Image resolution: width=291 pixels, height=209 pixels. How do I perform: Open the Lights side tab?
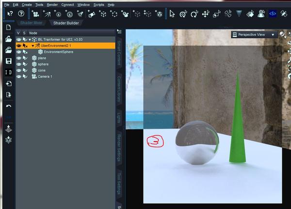[119, 118]
